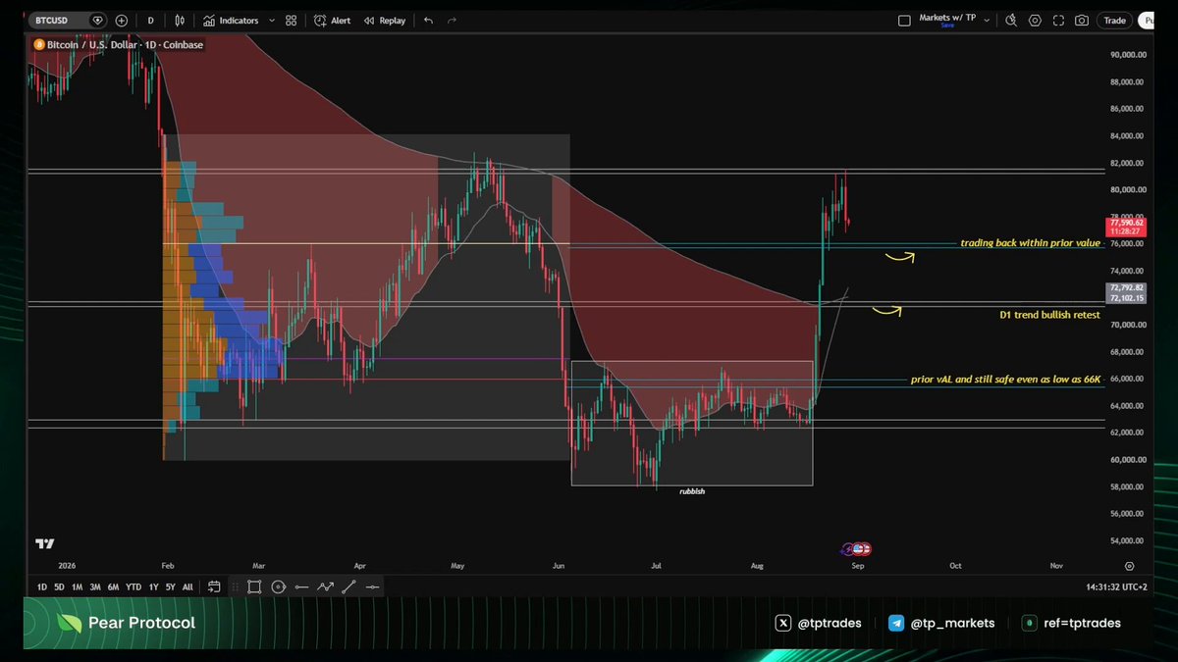
Task: Select the 3M date range
Action: tap(95, 586)
